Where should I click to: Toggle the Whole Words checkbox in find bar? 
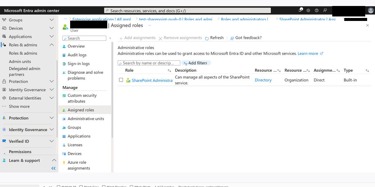[x=131, y=186]
